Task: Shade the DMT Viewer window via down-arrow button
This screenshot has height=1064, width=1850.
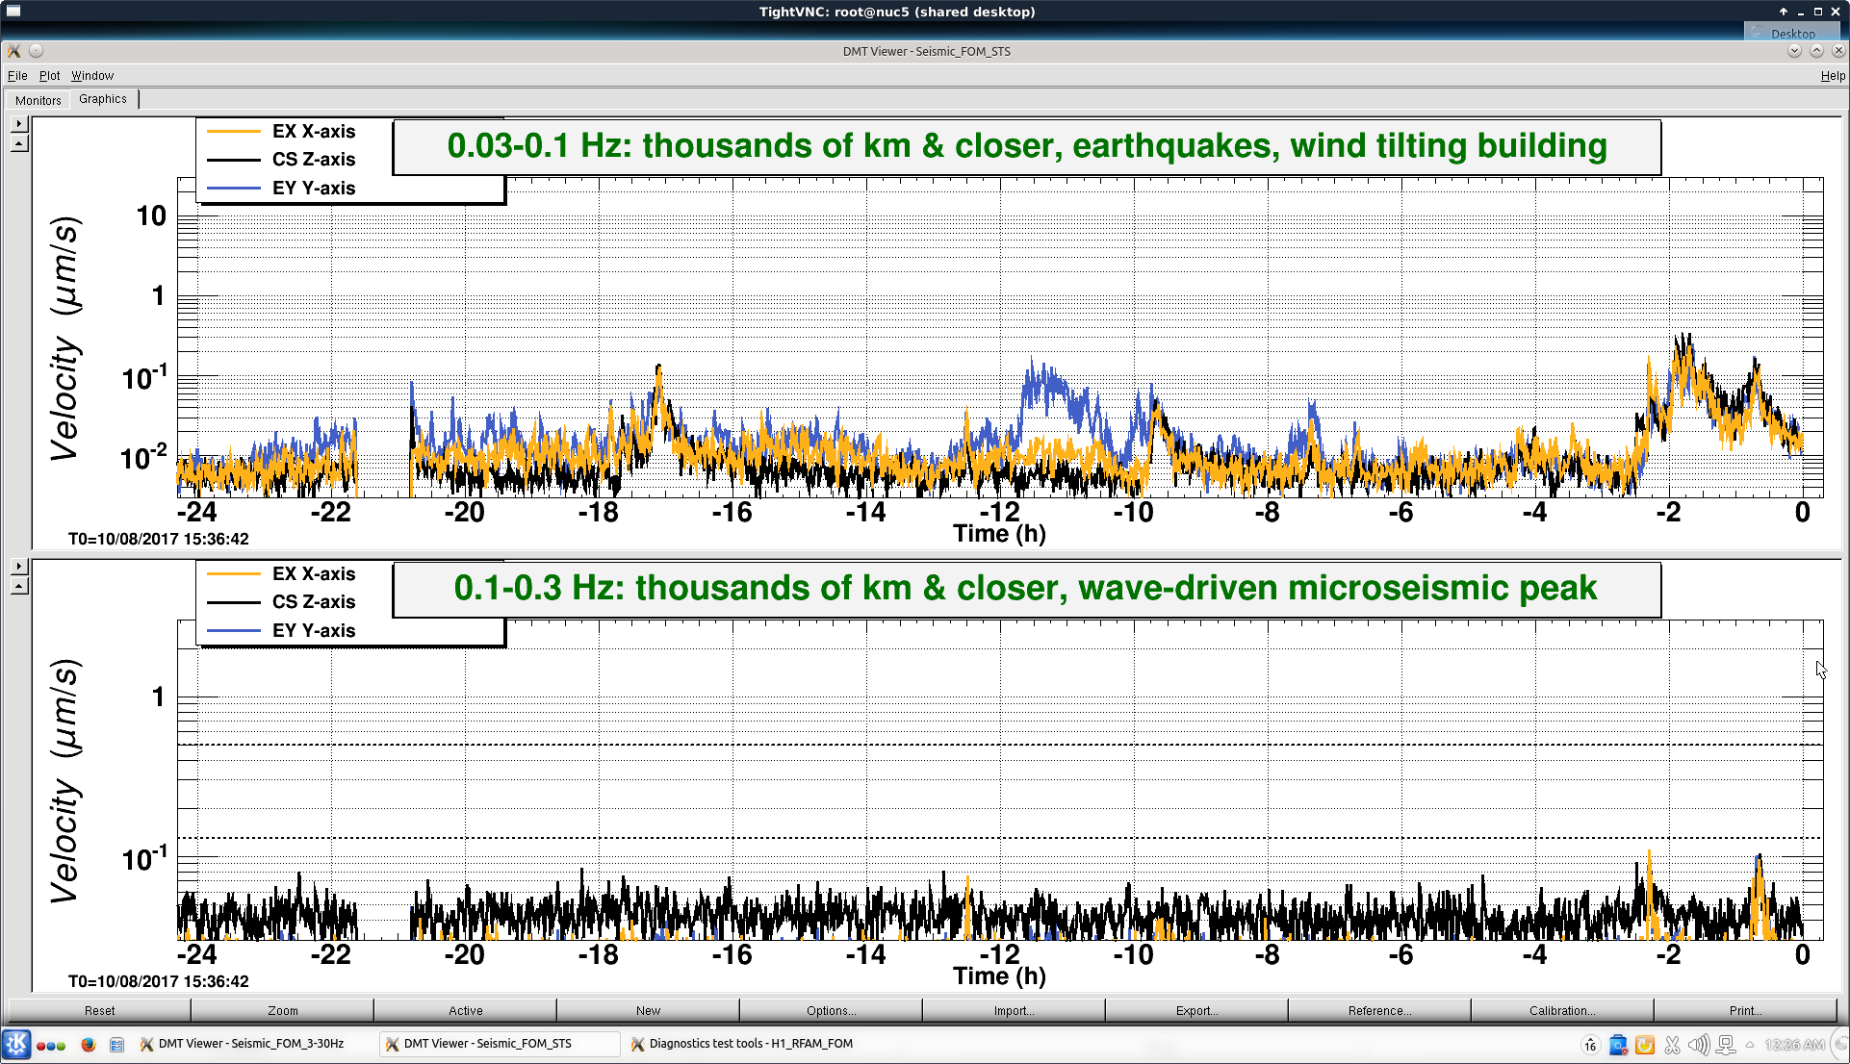Action: click(x=1794, y=51)
